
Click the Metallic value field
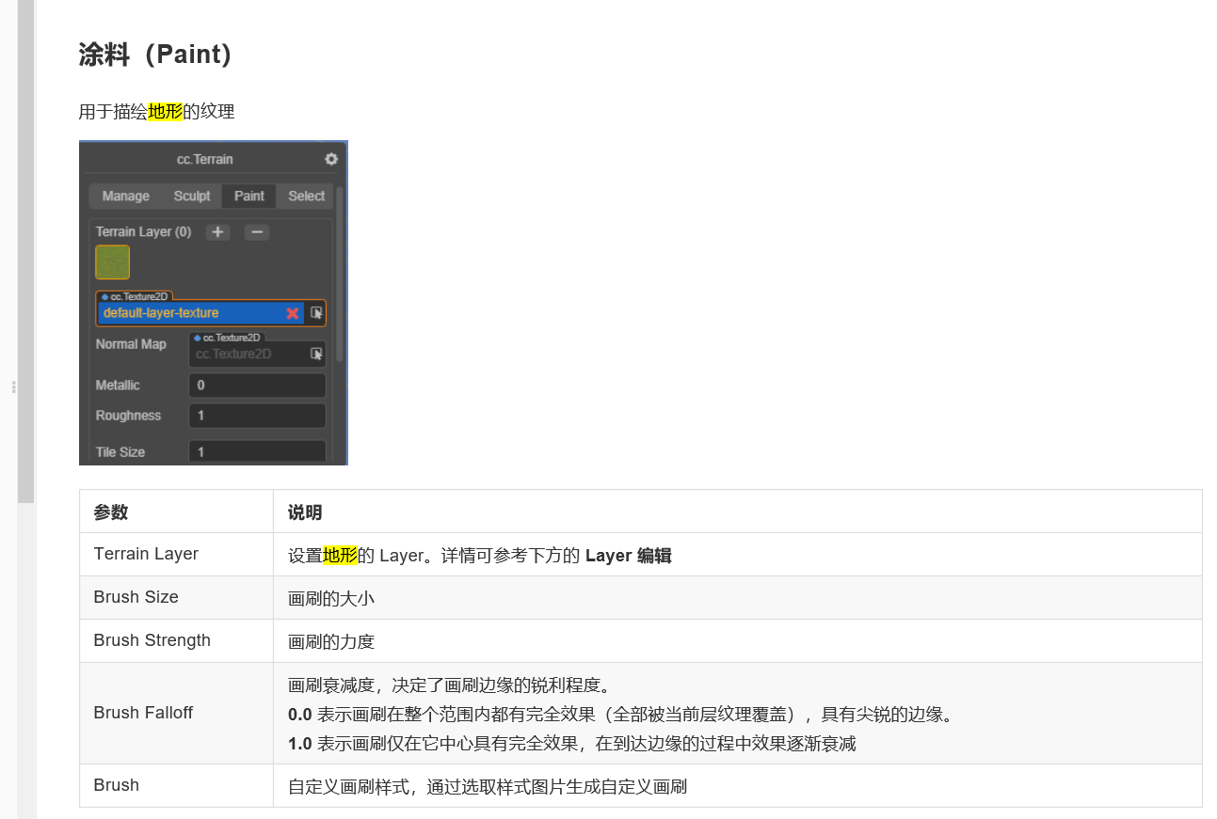click(257, 386)
